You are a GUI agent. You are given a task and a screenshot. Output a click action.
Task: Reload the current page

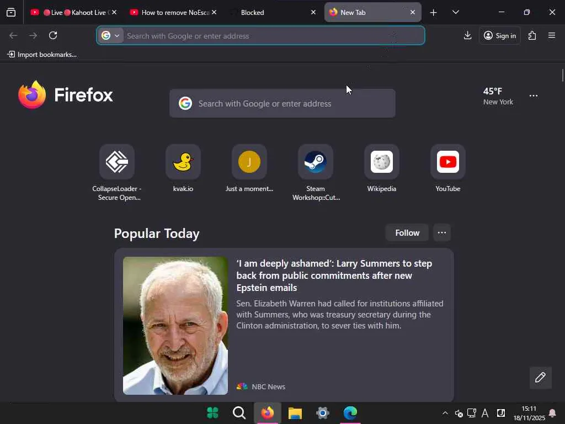(x=53, y=35)
